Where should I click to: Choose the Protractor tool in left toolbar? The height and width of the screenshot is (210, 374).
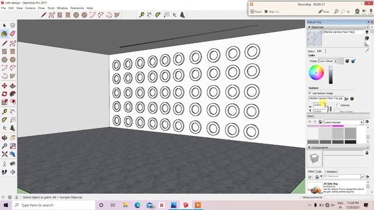4,120
